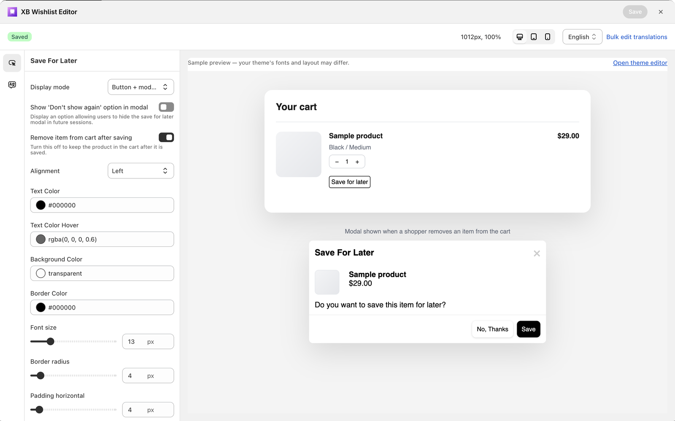675x421 pixels.
Task: Decrease cart quantity with minus icon
Action: point(337,162)
